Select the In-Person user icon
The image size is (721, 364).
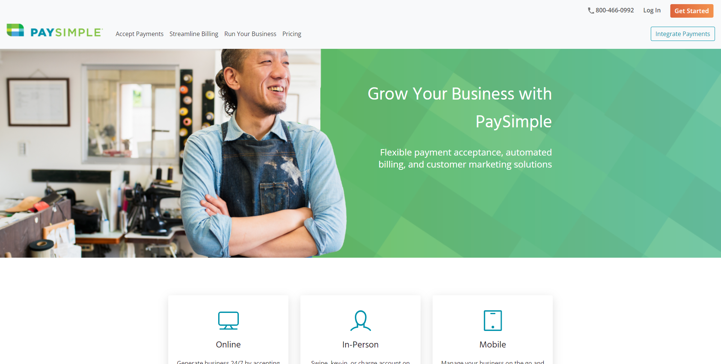[360, 320]
